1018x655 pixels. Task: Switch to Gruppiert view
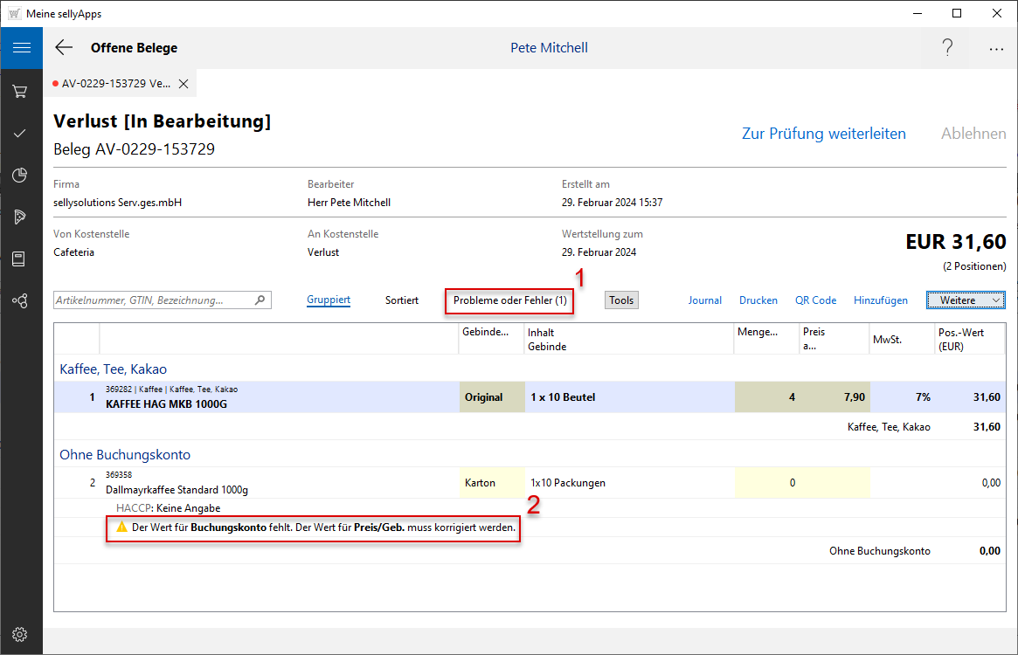tap(329, 300)
